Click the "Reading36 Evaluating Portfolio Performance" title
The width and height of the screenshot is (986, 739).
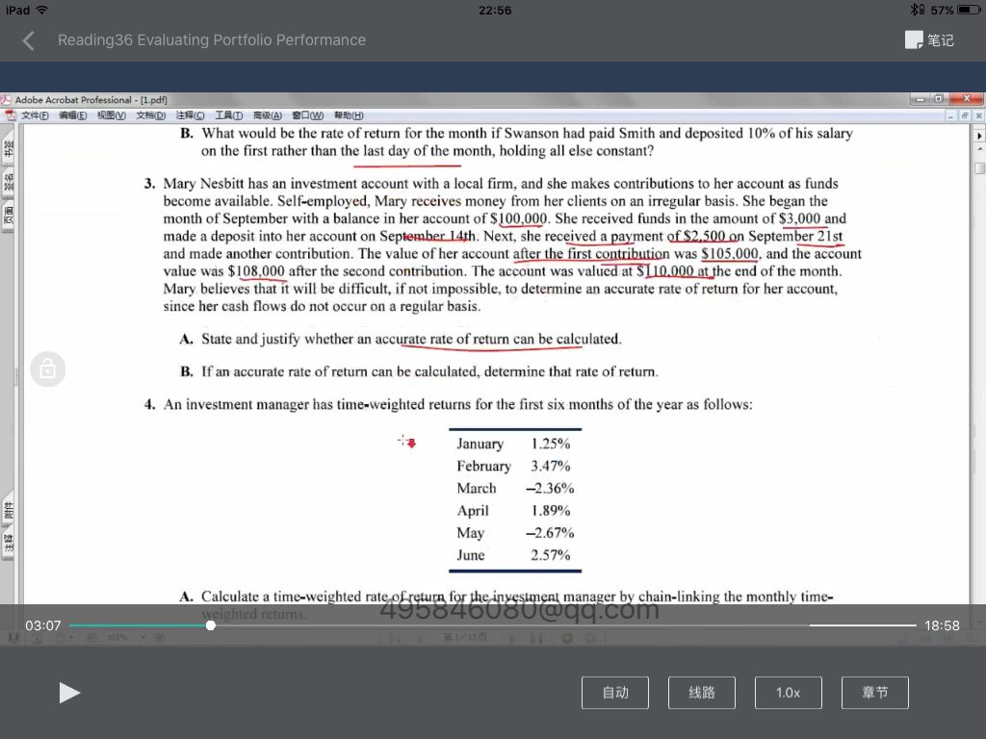tap(212, 40)
